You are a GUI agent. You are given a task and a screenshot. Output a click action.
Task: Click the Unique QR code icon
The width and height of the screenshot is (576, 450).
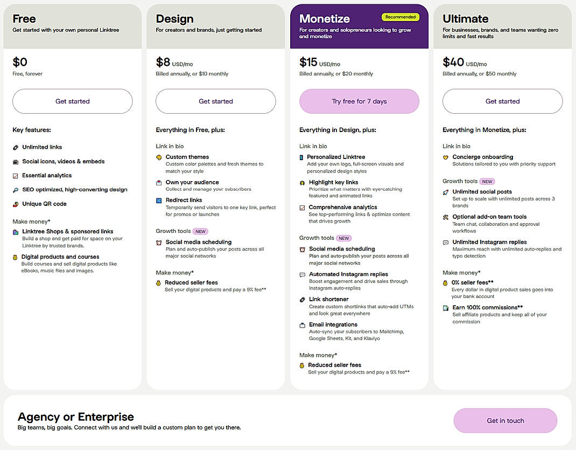pyautogui.click(x=16, y=203)
